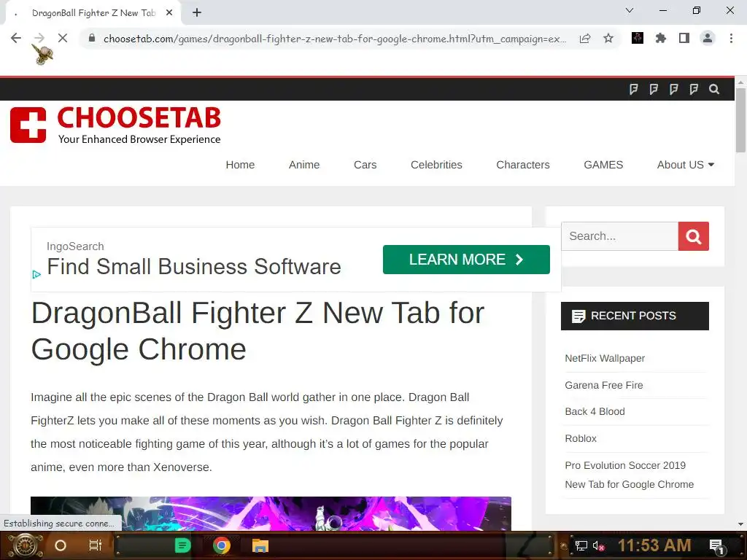Open the AdChoices triangle icon

click(36, 274)
